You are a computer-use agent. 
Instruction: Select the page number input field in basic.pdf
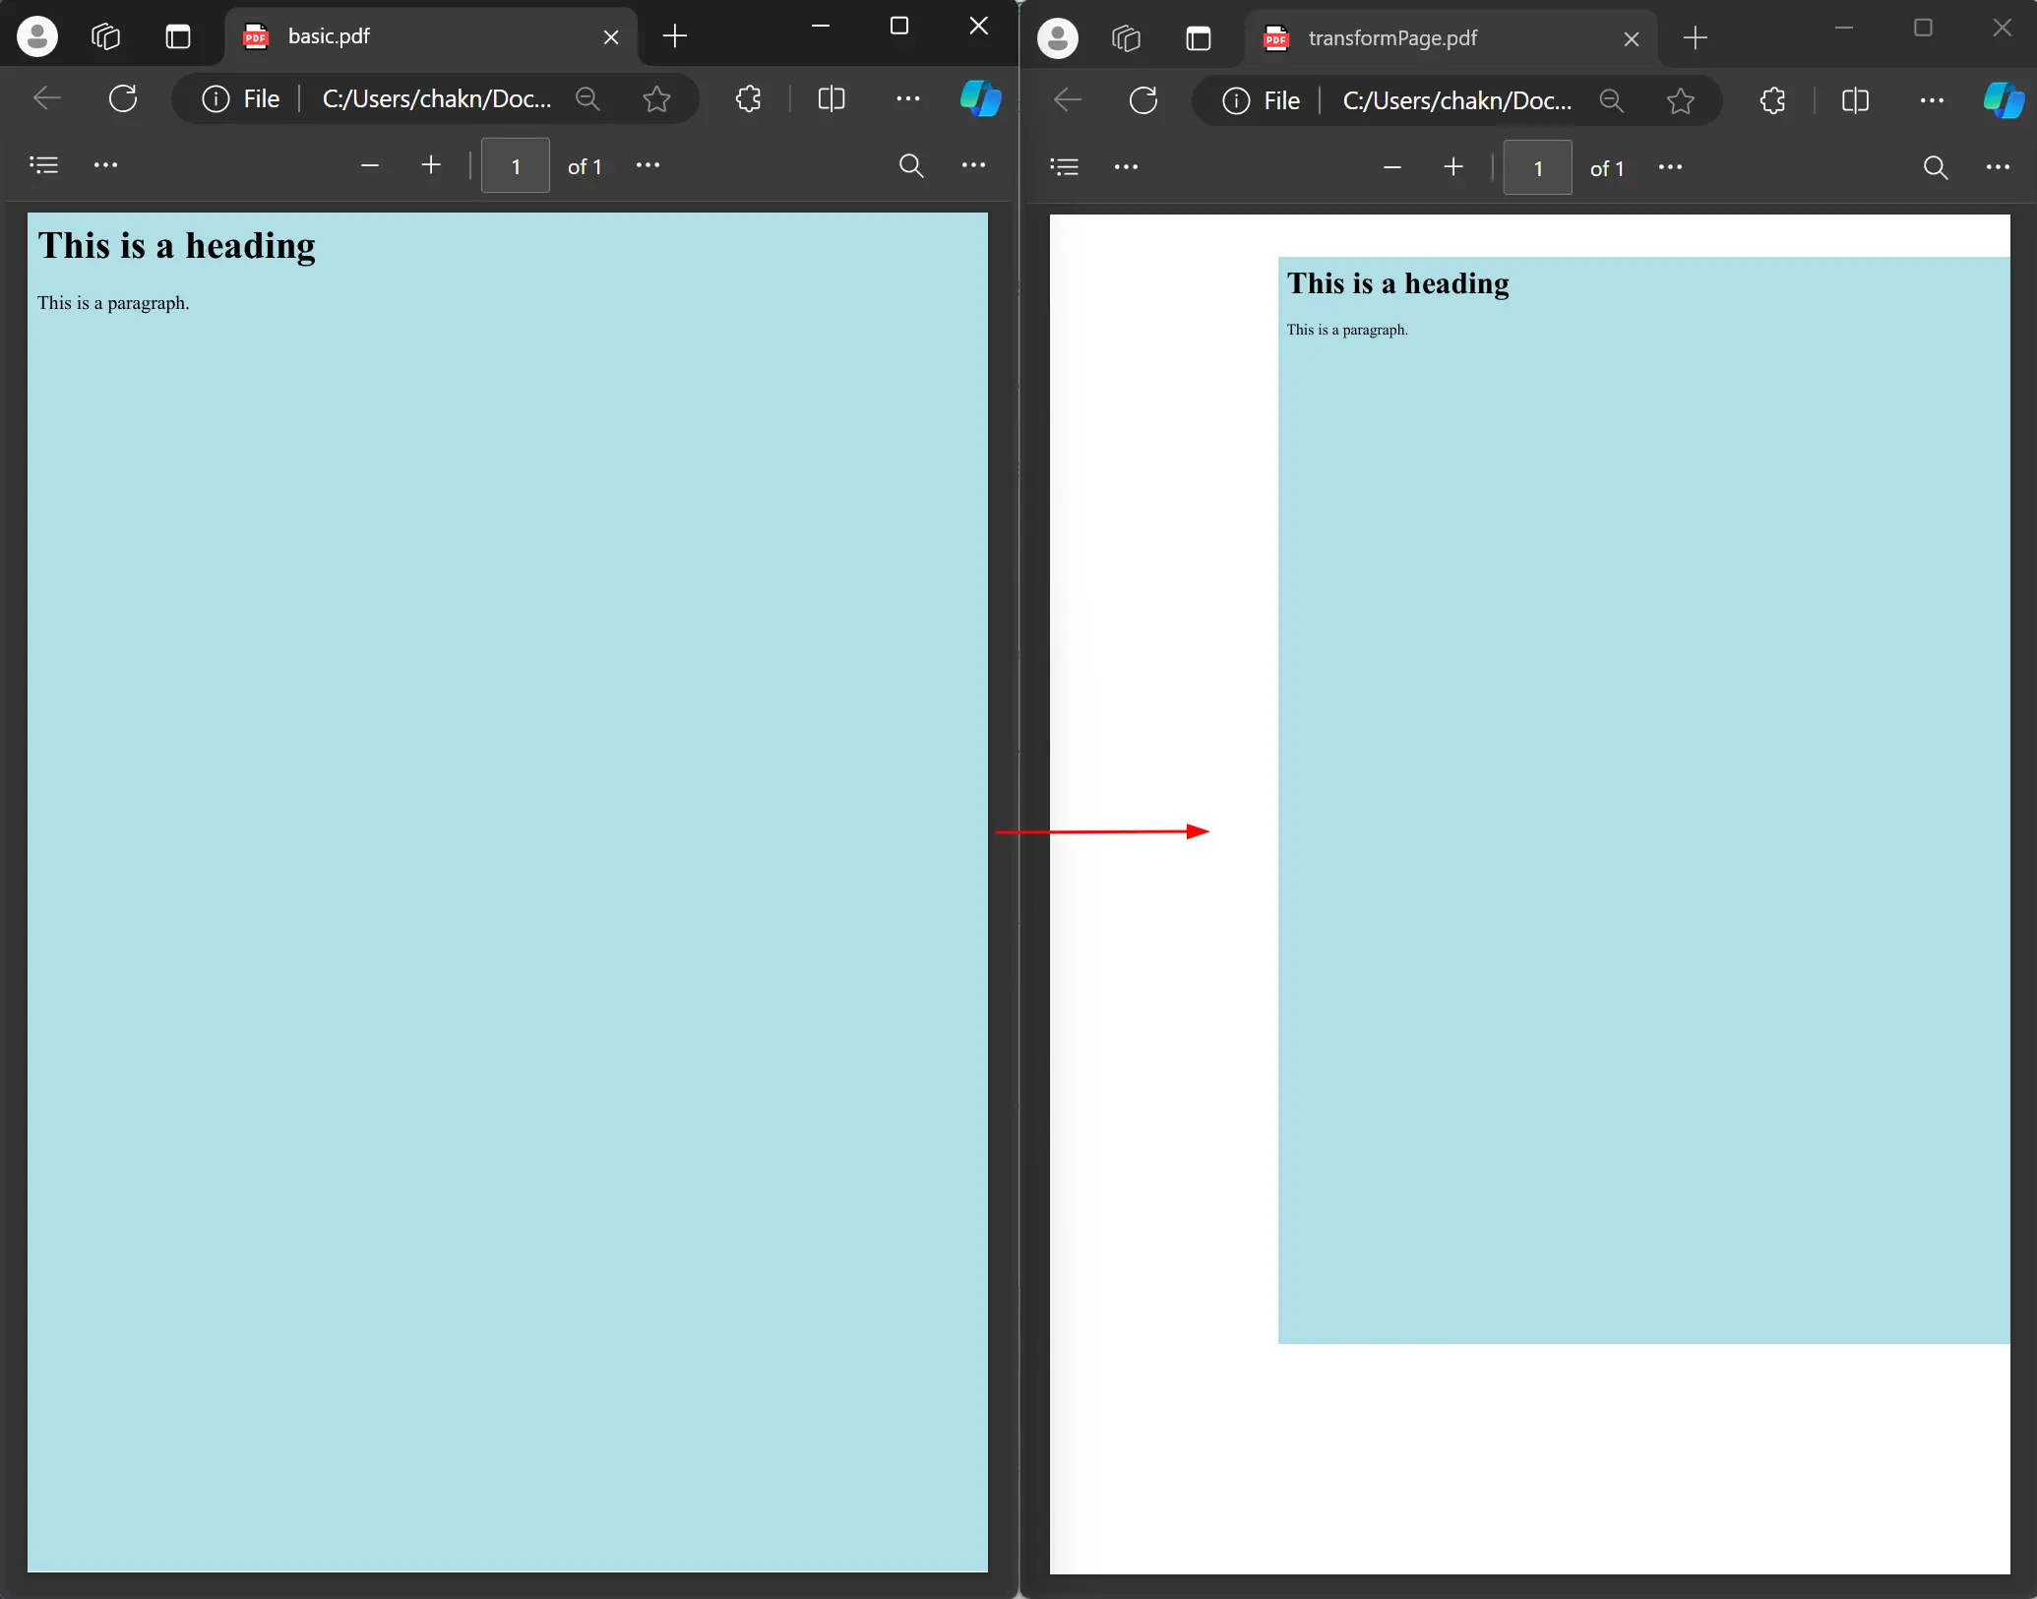515,165
